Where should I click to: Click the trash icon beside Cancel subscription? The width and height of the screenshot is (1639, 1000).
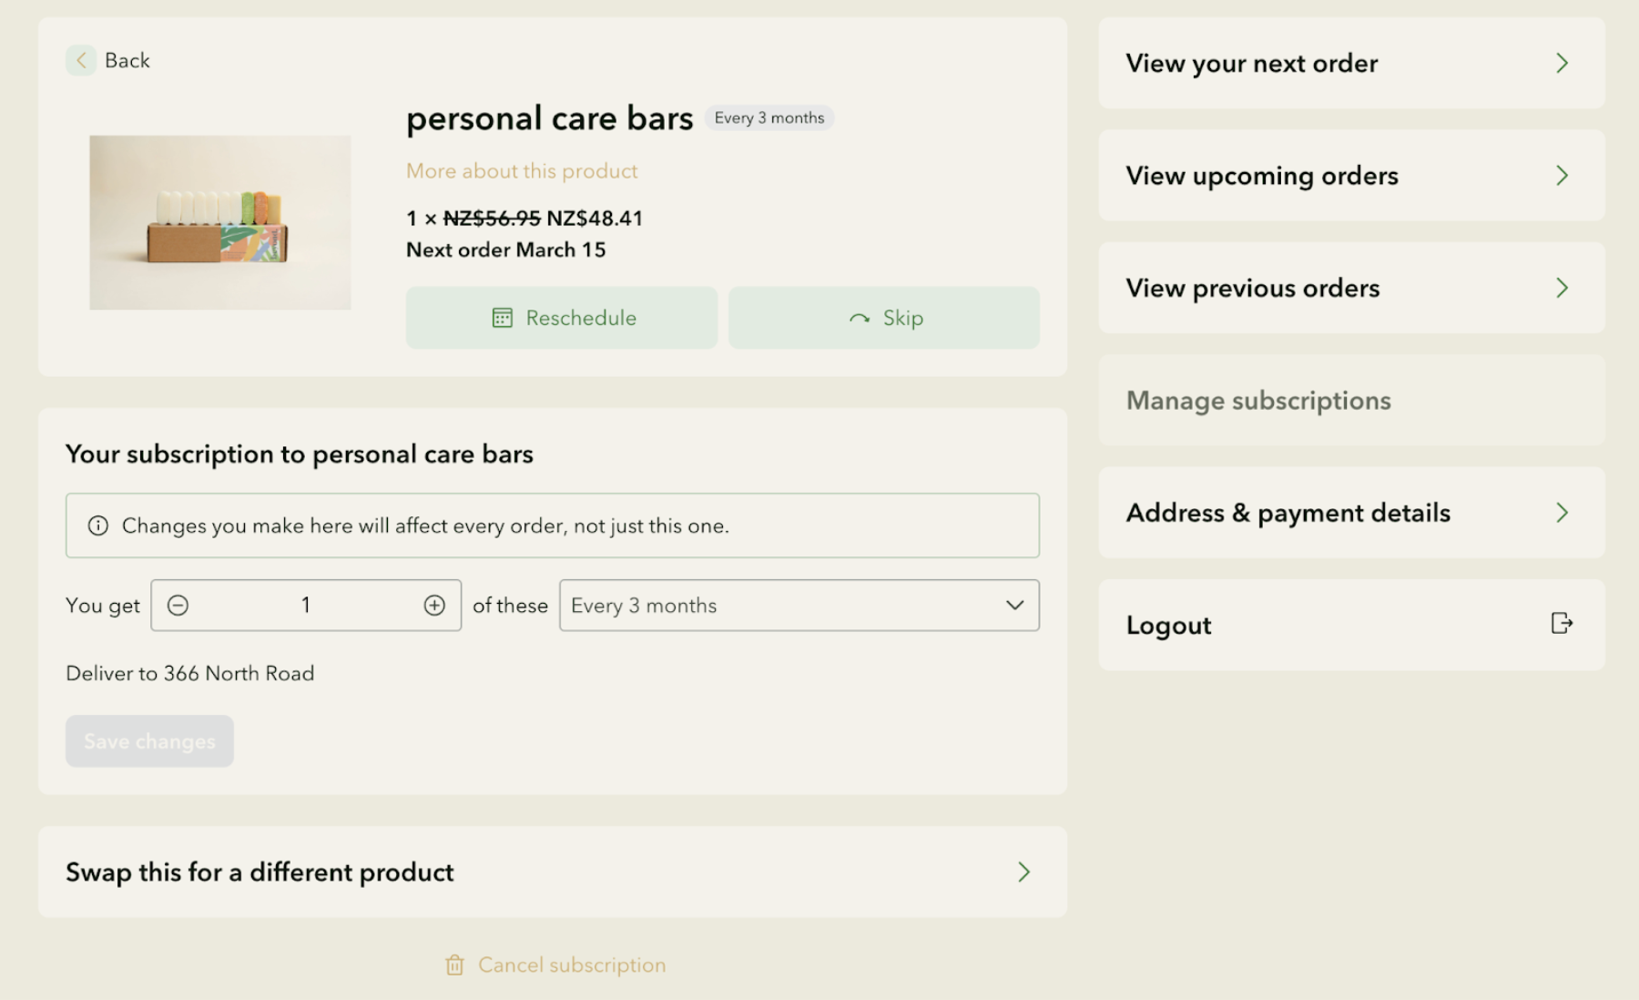pos(454,965)
